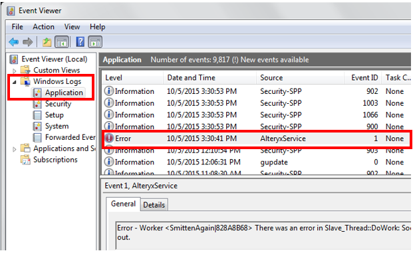Switch to the Details tab
Viewport: 413px width, 253px height.
(154, 204)
